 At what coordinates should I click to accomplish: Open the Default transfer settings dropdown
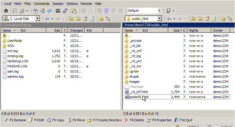click(x=159, y=11)
